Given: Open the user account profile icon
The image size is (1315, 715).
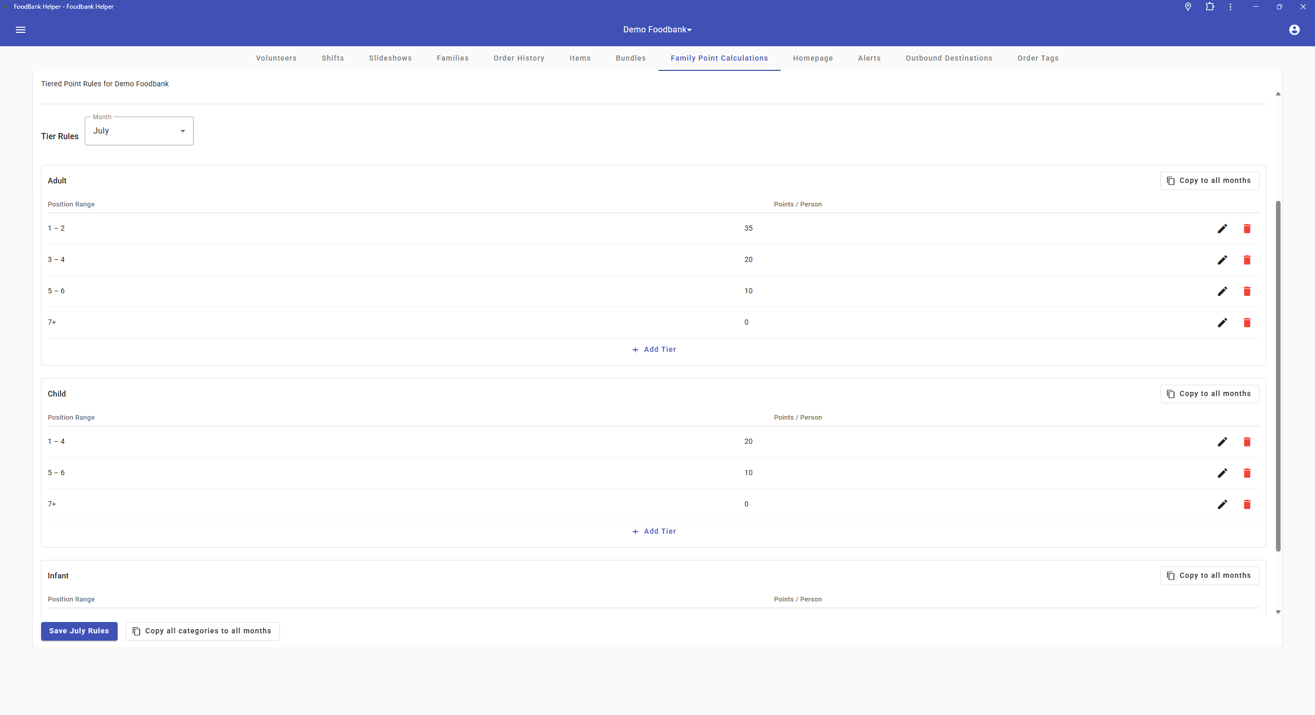Looking at the screenshot, I should coord(1294,30).
